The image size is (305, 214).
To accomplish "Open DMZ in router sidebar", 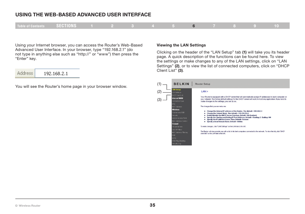I will pyautogui.click(x=174, y=135).
